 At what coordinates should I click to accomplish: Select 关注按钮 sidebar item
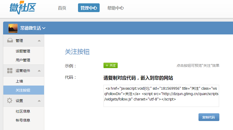pyautogui.click(x=24, y=90)
